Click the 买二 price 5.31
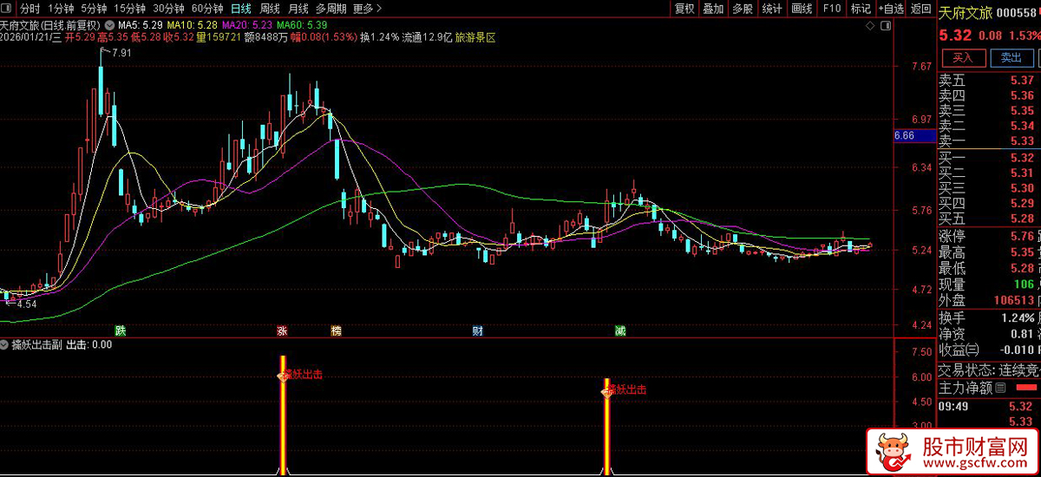 tap(1021, 173)
